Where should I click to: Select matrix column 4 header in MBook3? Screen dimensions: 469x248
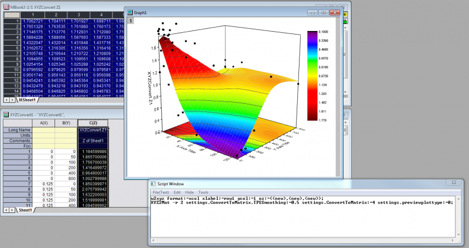101,15
